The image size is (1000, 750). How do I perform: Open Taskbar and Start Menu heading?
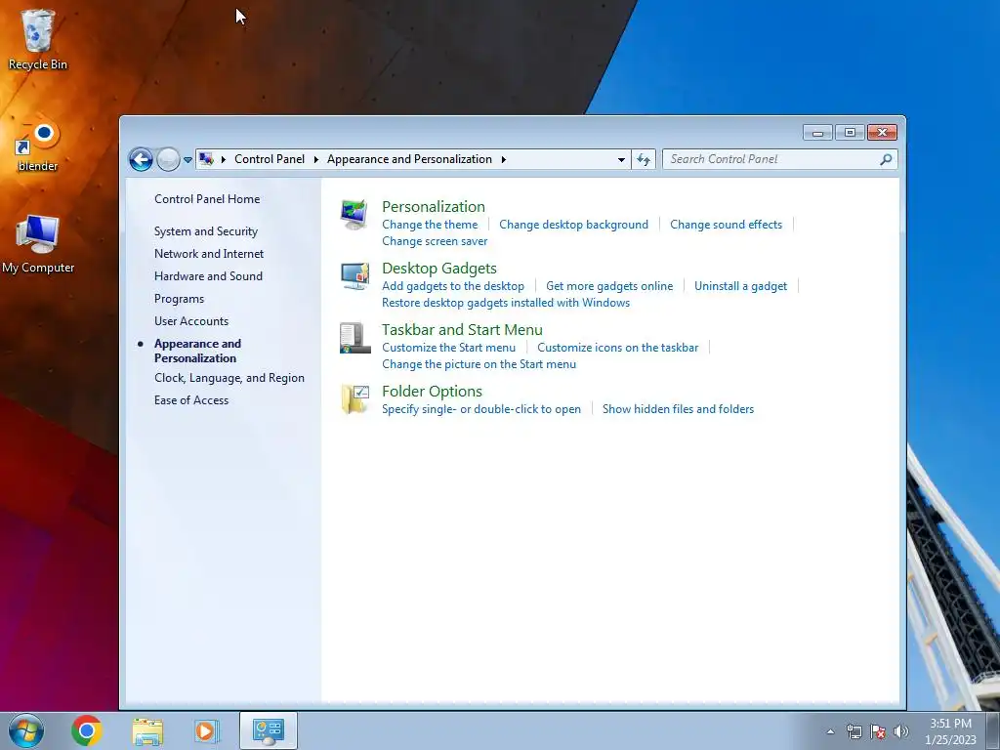coord(462,330)
